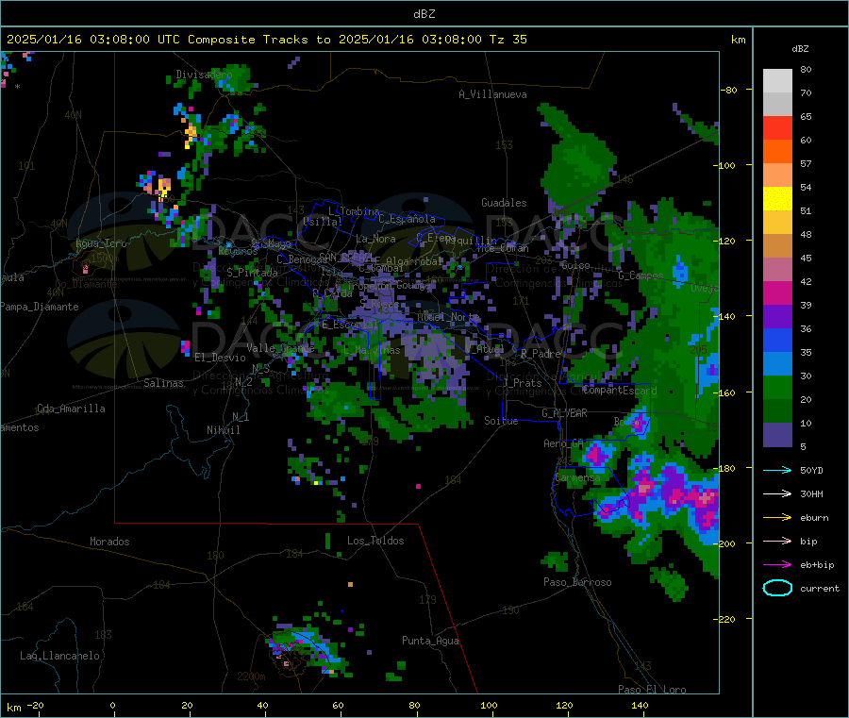Click the 'Agua_Toro' map label
Image resolution: width=849 pixels, height=718 pixels.
101,243
